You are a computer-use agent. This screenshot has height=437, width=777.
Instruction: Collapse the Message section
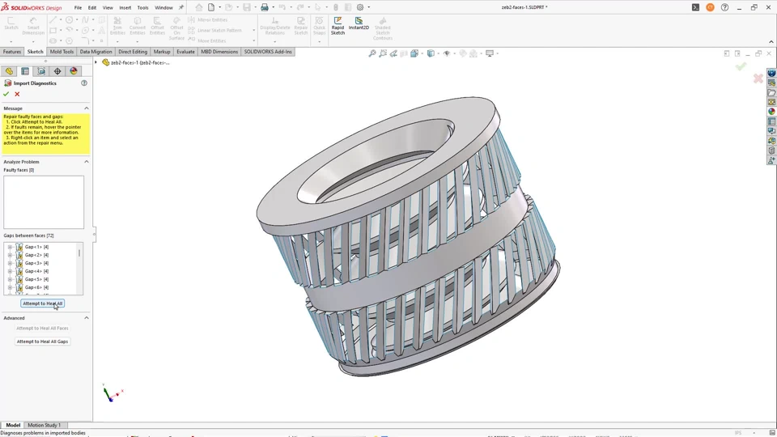pyautogui.click(x=87, y=108)
